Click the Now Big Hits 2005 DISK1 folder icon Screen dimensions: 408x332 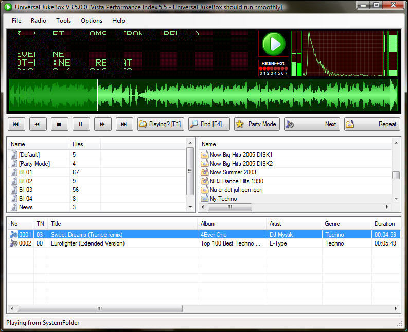(x=205, y=154)
